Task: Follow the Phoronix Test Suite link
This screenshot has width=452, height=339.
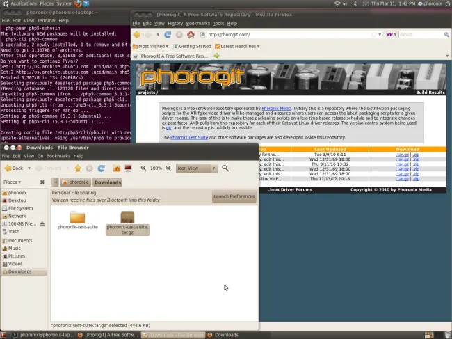Action: (190, 138)
